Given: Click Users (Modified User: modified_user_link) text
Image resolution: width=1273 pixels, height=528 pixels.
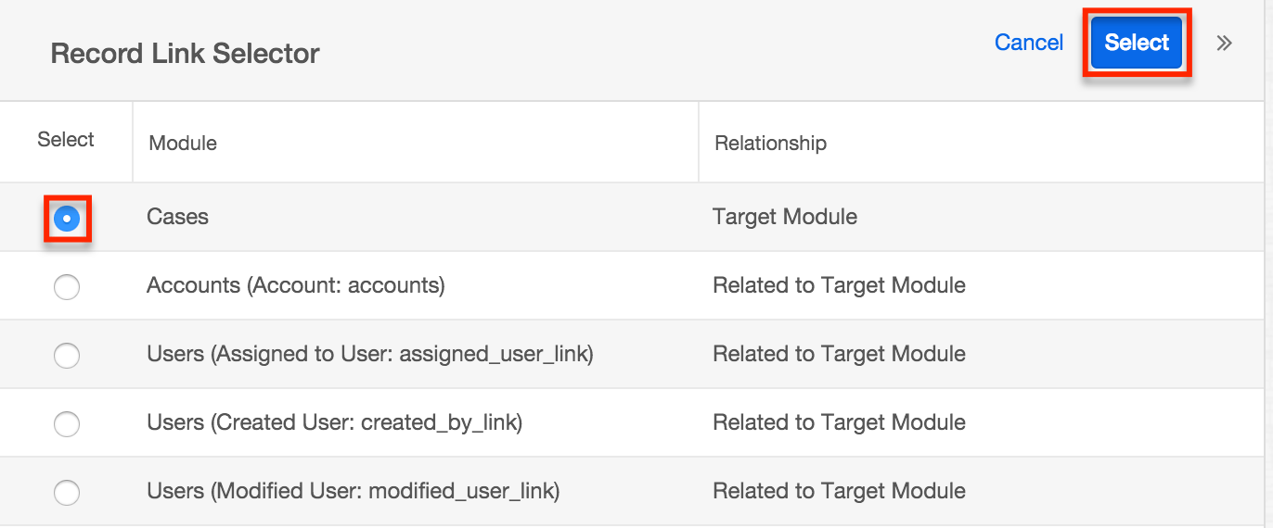Looking at the screenshot, I should point(353,491).
